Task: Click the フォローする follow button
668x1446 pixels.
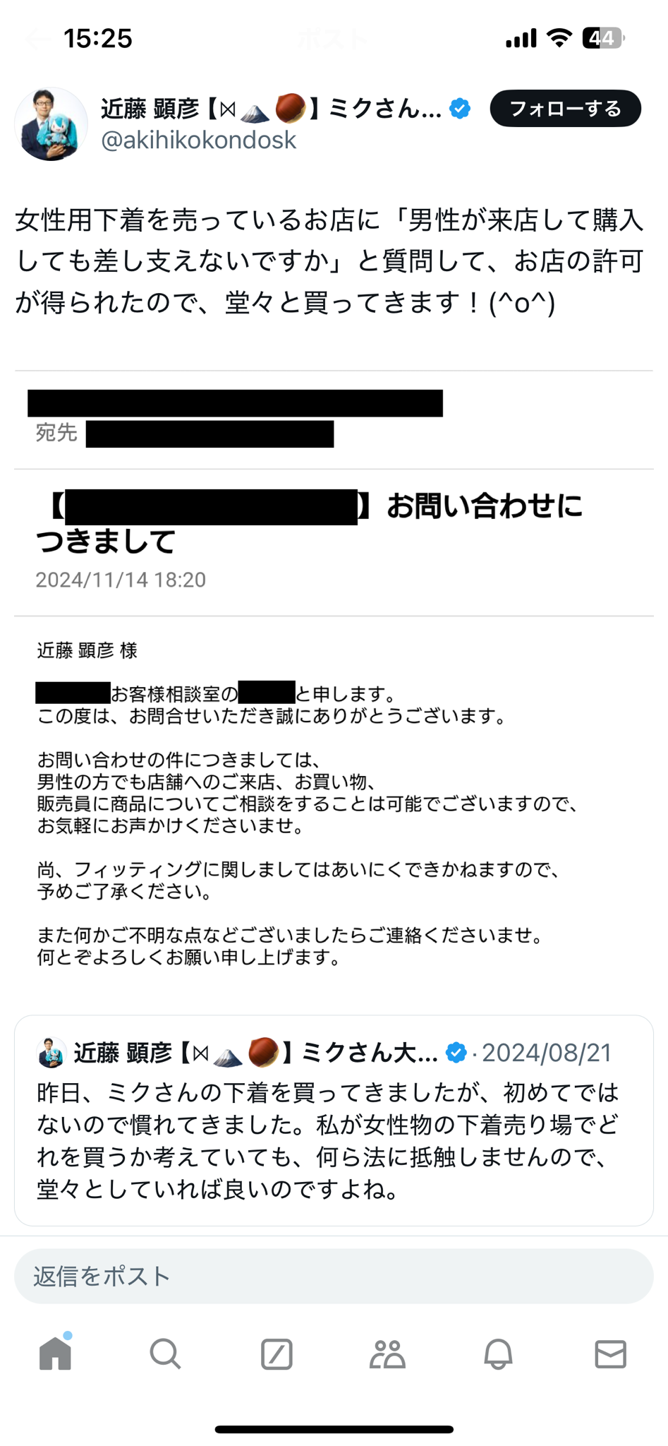Action: pos(565,109)
